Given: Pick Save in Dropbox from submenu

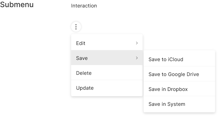Looking at the screenshot, I should 179,89.
